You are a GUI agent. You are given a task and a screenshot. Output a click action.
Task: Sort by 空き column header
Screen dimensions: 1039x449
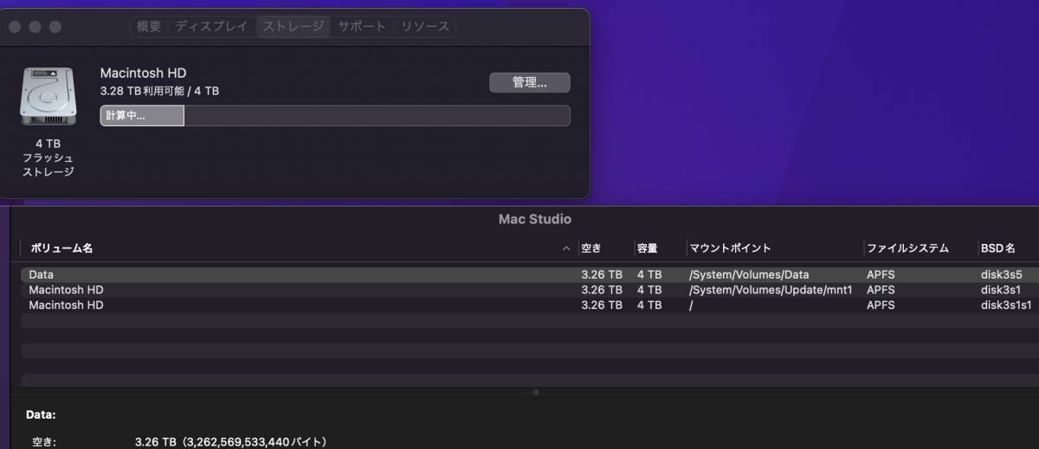(591, 248)
